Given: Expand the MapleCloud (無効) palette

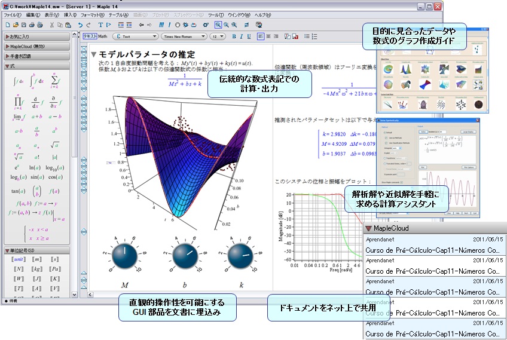Looking at the screenshot, I should point(37,46).
